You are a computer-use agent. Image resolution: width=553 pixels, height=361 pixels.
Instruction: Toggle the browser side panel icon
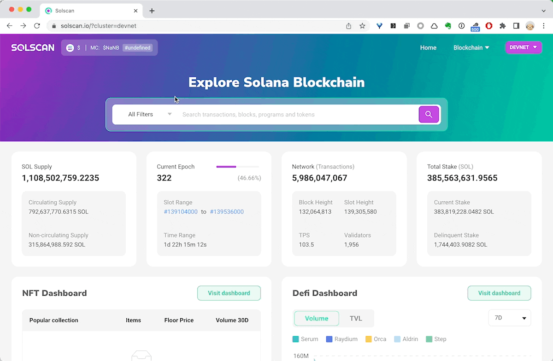pos(516,26)
